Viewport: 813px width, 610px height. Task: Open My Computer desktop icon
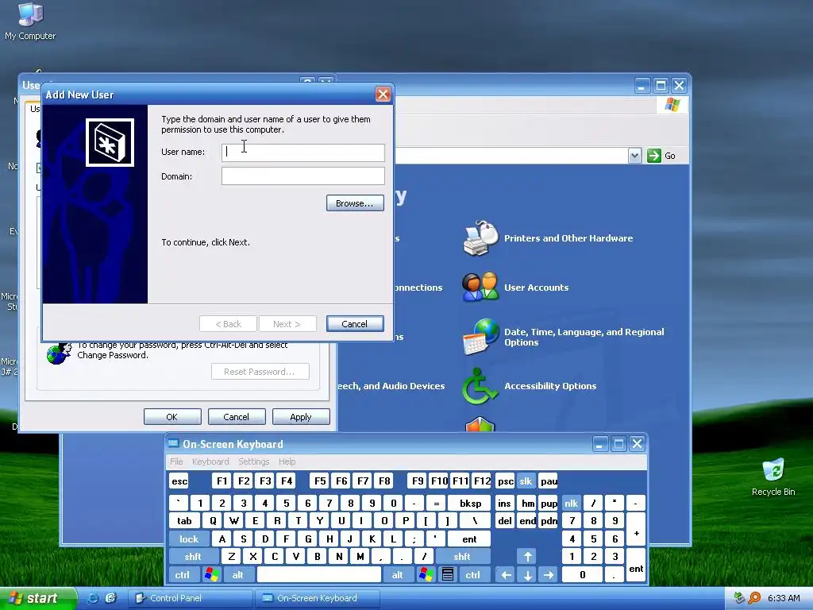coord(30,14)
